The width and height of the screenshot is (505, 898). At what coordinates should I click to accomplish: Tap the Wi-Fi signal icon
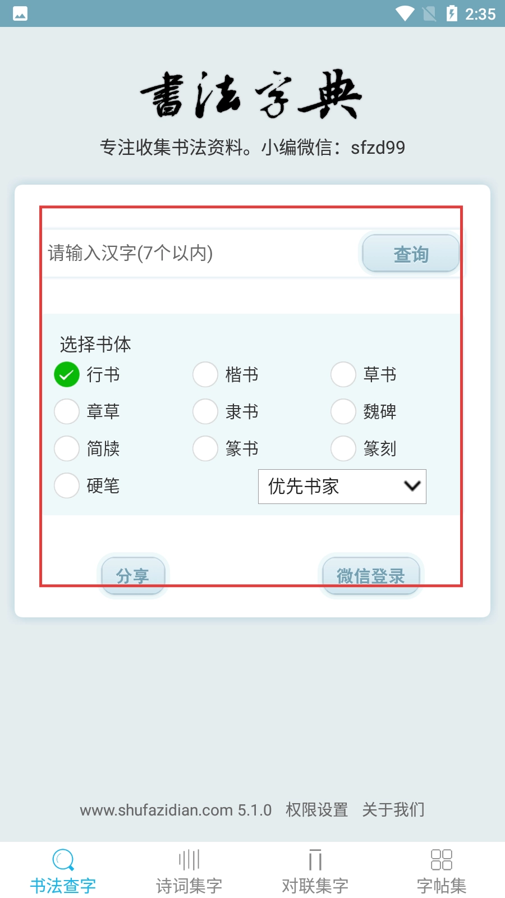coord(405,13)
